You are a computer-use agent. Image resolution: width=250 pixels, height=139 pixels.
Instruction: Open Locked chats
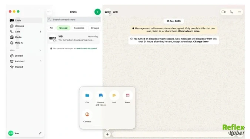click(26, 56)
